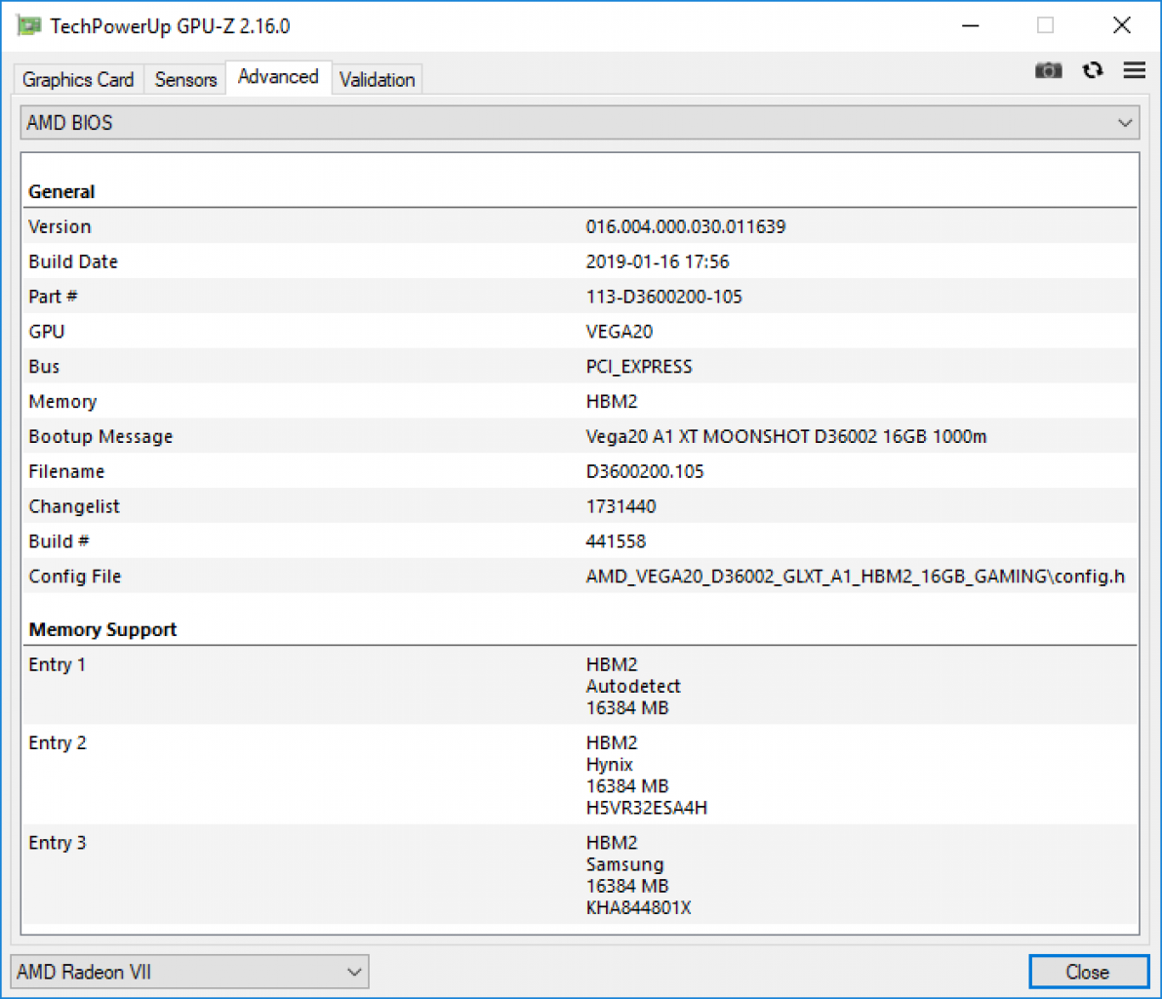Click Hynix memory part H5VR32ESA4H
This screenshot has width=1162, height=999.
(x=646, y=808)
